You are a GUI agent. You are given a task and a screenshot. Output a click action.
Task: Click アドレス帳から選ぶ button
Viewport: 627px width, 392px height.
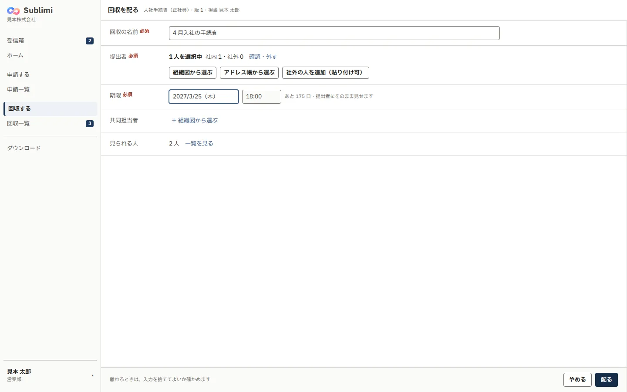coord(249,73)
